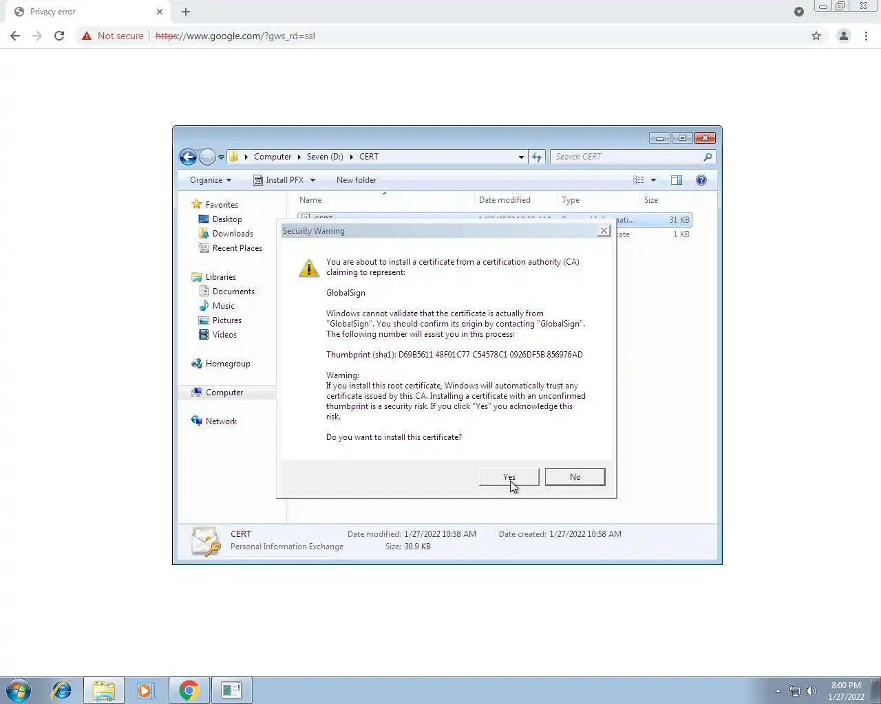Go back in Chrome browser
The width and height of the screenshot is (881, 704).
pyautogui.click(x=15, y=36)
